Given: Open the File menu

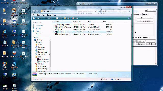Looking at the screenshot, I should [34, 15].
